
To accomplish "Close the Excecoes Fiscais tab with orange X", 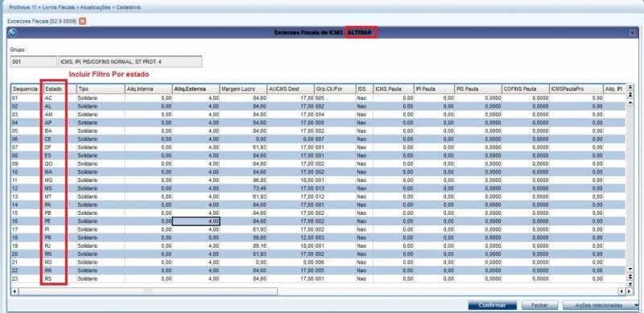I will pyautogui.click(x=82, y=21).
